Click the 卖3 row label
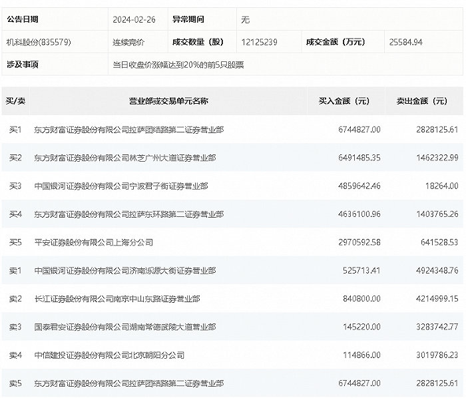The height and width of the screenshot is (398, 466). (15, 327)
